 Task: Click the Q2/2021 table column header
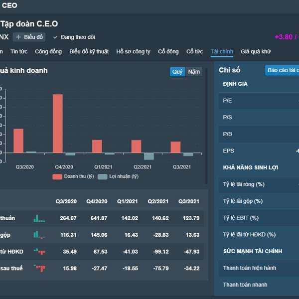point(158,201)
